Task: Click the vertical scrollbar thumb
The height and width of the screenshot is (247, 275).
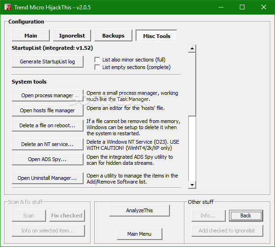Action: pos(192,84)
